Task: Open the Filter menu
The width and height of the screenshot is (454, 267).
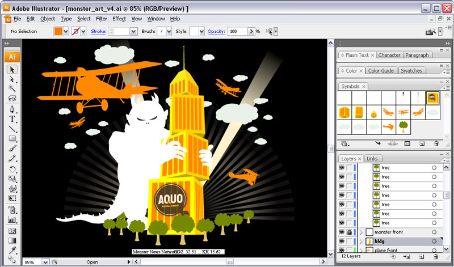Action: (102, 19)
